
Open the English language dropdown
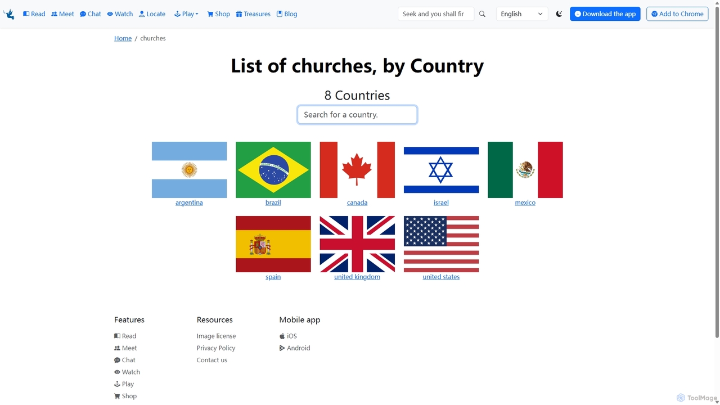pos(522,14)
